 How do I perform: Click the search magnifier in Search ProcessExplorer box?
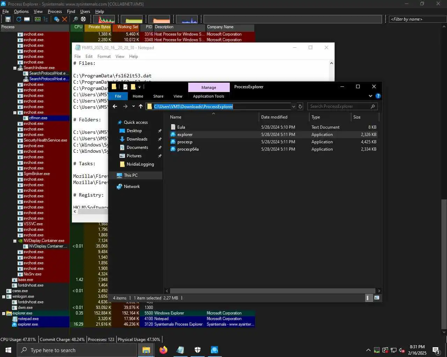[x=373, y=106]
